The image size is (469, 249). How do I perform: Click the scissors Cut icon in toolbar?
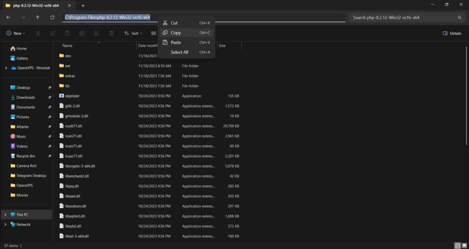[38, 33]
